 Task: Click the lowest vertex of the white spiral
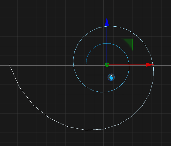[86, 130]
